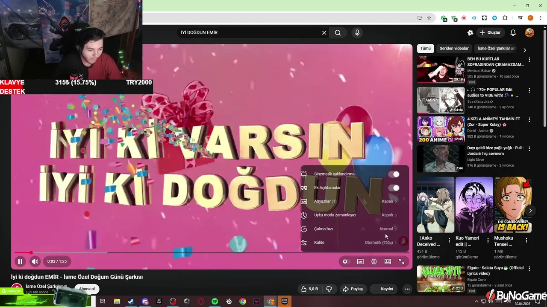This screenshot has width=547, height=307.
Task: Click the magnifier search button
Action: point(338,32)
